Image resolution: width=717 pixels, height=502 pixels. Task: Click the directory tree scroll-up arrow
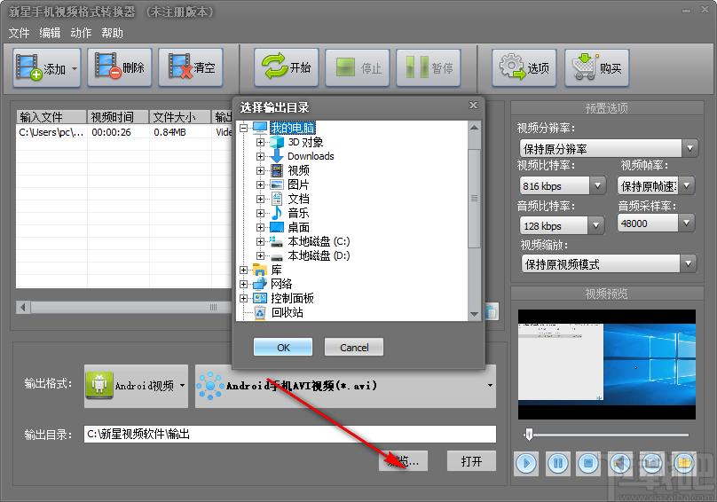pos(474,128)
